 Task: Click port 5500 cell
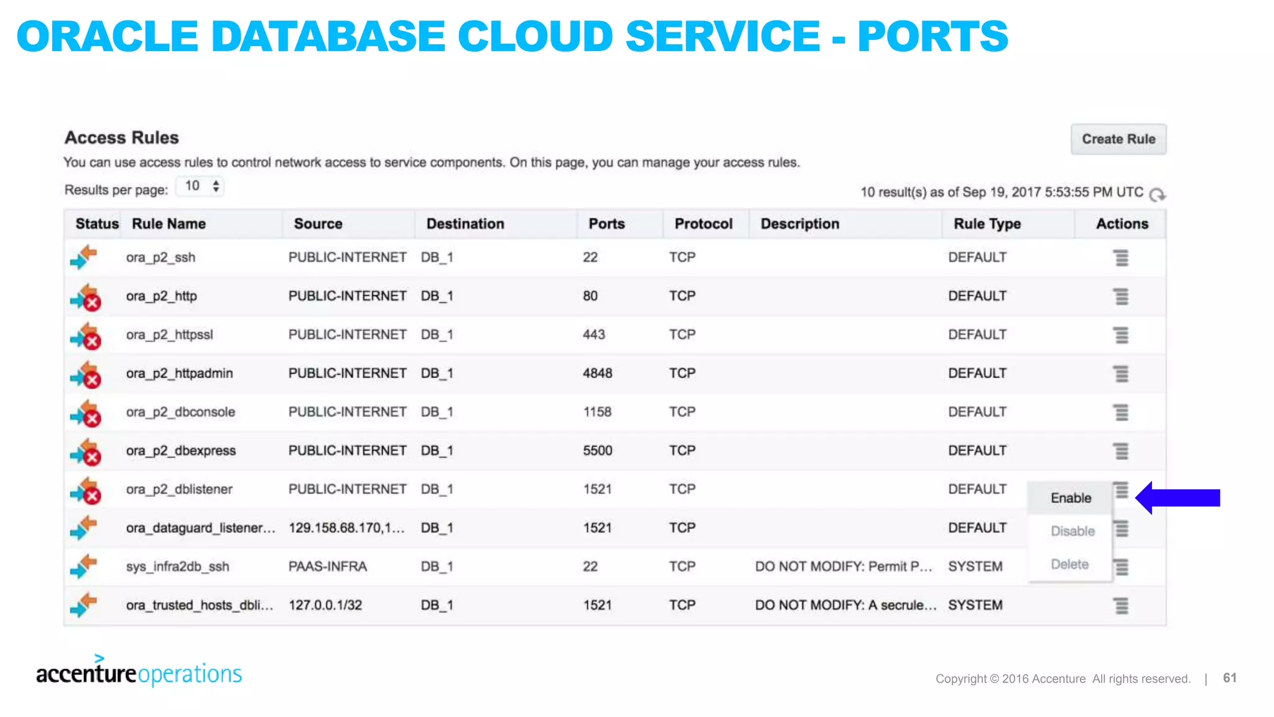pos(597,451)
